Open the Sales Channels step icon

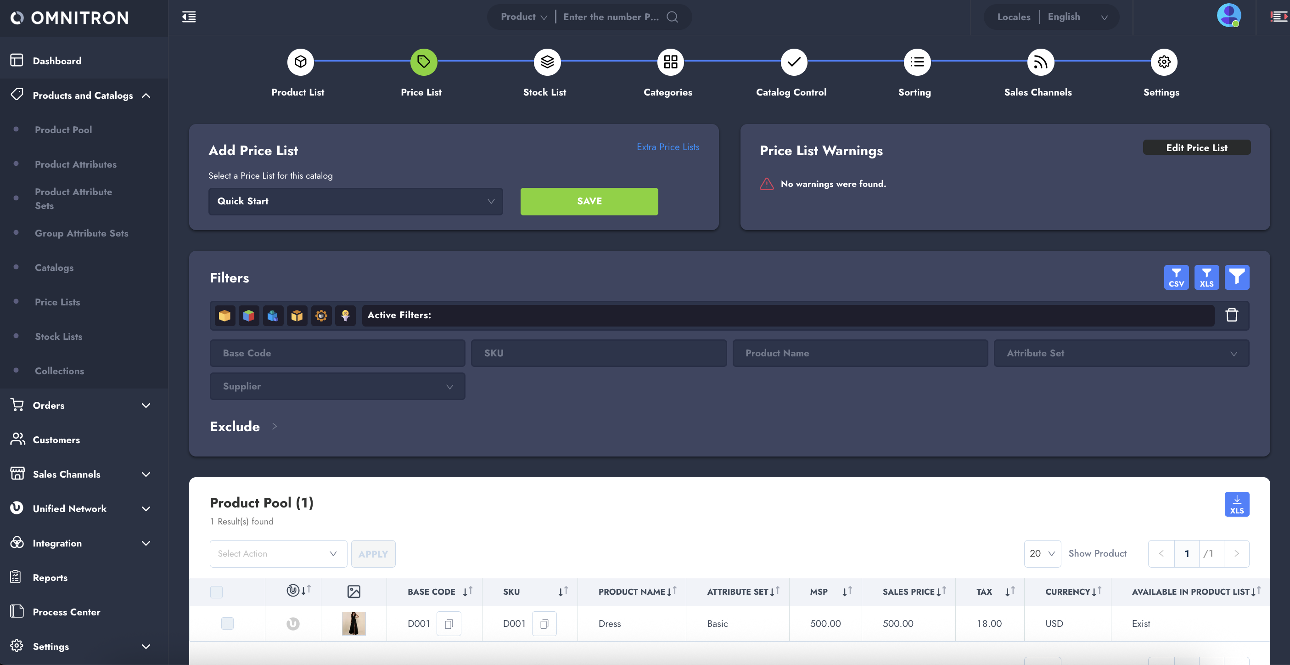[1040, 62]
